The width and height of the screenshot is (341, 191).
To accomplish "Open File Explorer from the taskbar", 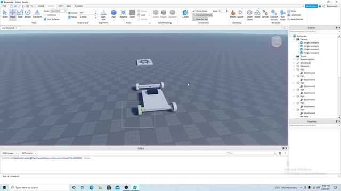I will [100, 187].
